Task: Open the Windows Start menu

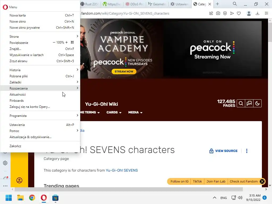Action: (8, 198)
